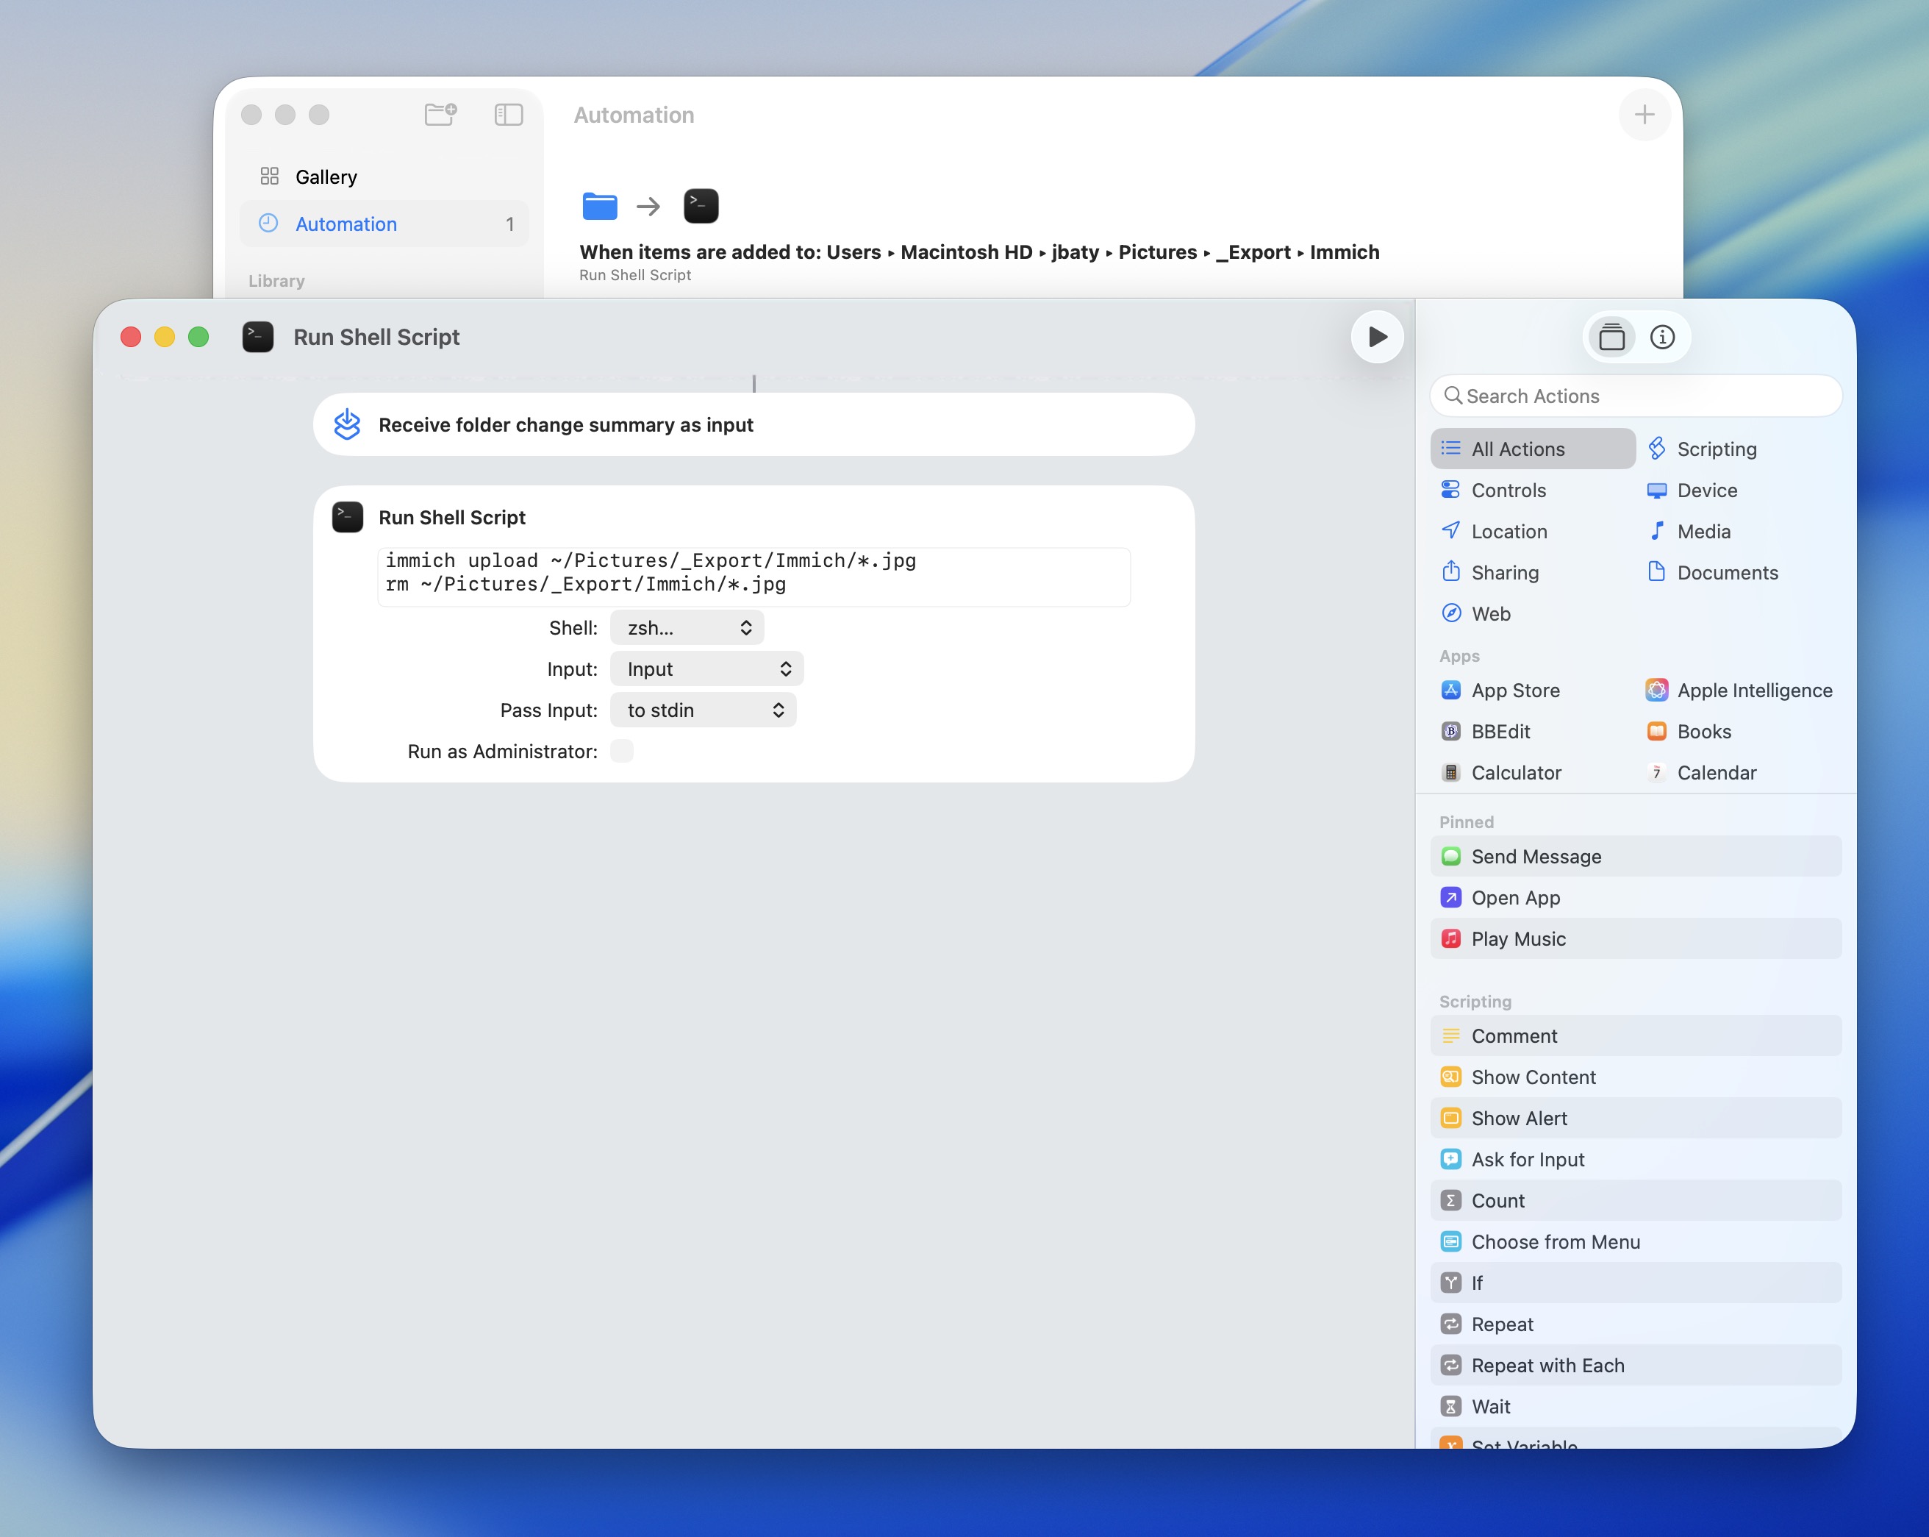Open Apple Intelligence actions
The width and height of the screenshot is (1929, 1537).
(1739, 690)
